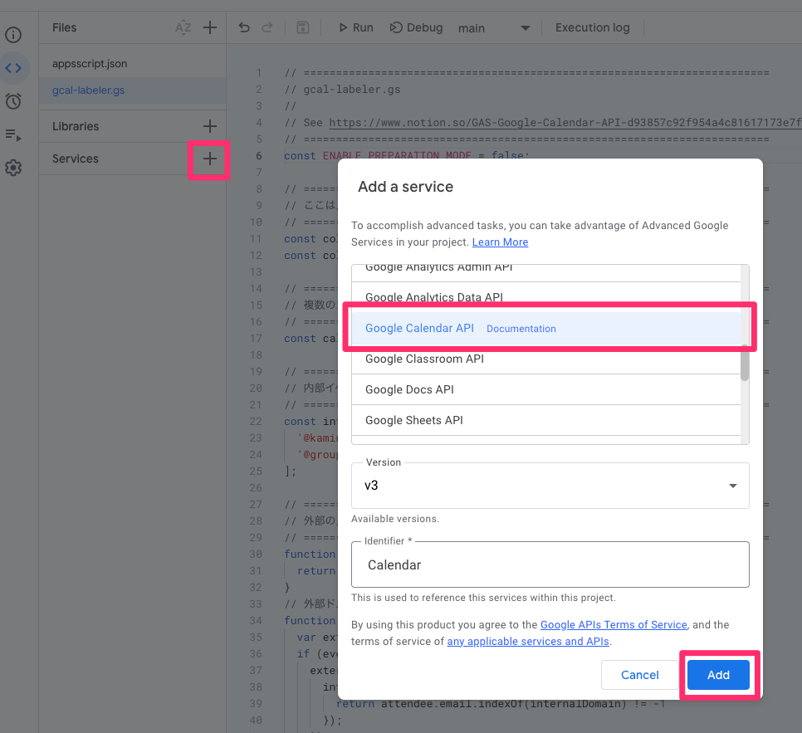802x733 pixels.
Task: Start Debug on selected function
Action: pyautogui.click(x=416, y=27)
